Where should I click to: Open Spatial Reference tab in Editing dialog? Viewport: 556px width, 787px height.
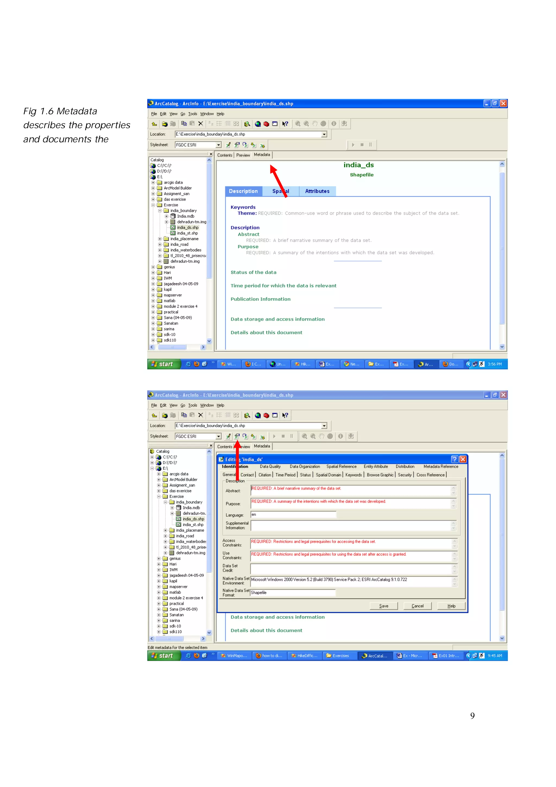coord(342,467)
